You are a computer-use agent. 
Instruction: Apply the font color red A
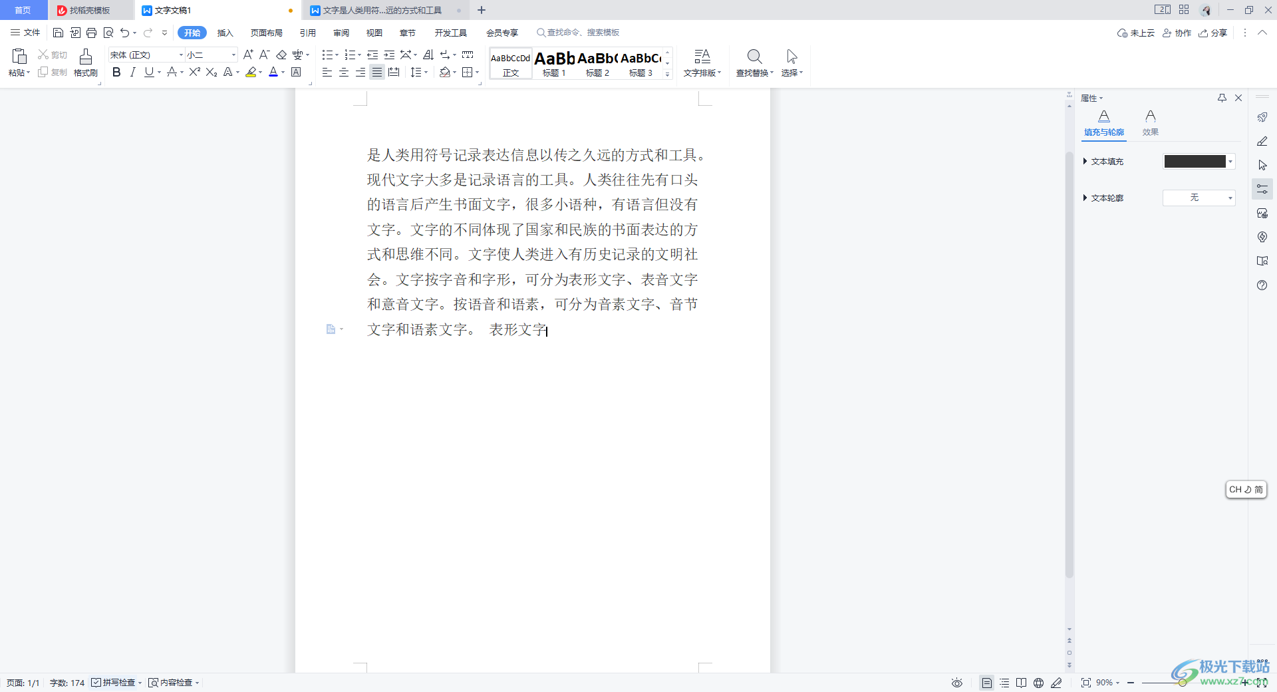[273, 72]
